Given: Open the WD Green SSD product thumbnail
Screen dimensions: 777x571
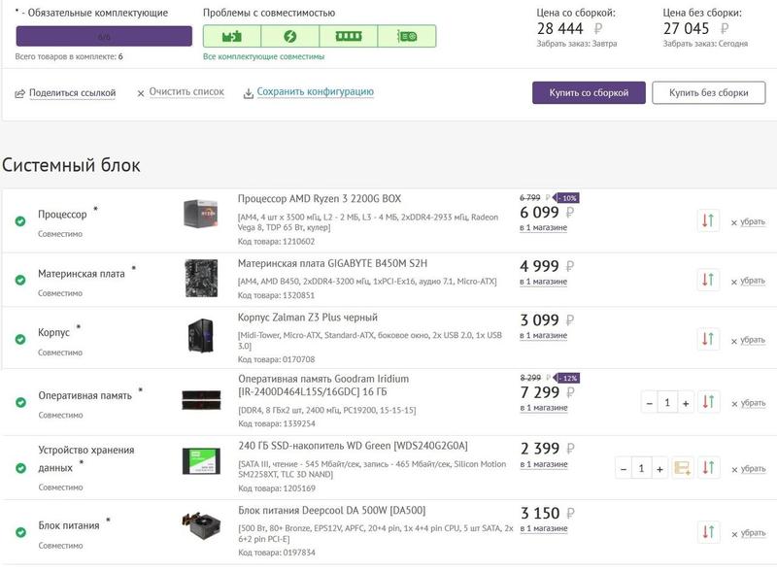Looking at the screenshot, I should (201, 461).
